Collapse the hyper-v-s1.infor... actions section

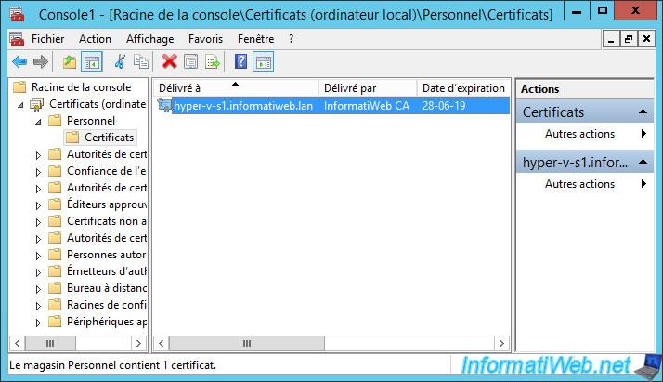[643, 162]
